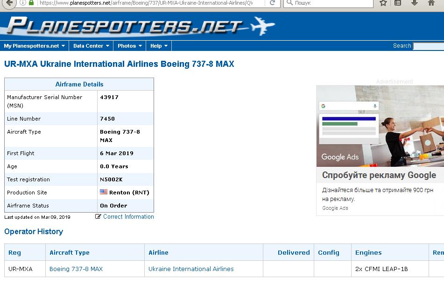Image resolution: width=444 pixels, height=286 pixels.
Task: Open the downloads arrow icon
Action: point(414,3)
